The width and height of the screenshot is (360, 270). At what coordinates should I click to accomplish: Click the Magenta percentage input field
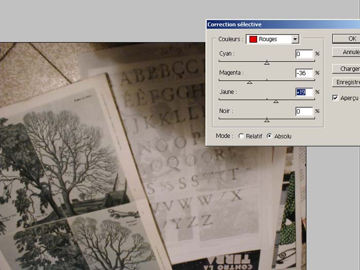(x=304, y=73)
